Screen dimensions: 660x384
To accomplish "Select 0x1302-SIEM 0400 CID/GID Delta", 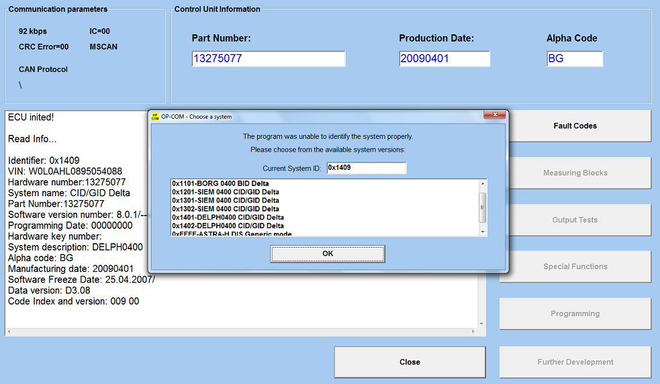I will coord(225,209).
